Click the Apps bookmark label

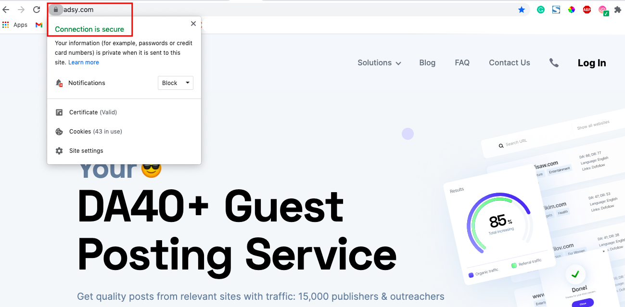pyautogui.click(x=20, y=25)
